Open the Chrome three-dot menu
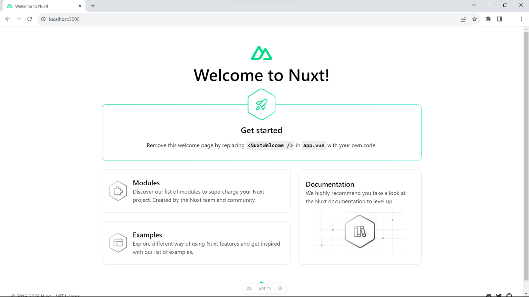 pos(521,19)
